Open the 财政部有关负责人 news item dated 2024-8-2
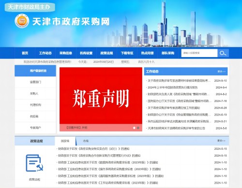The height and width of the screenshot is (188, 242). 179,94
